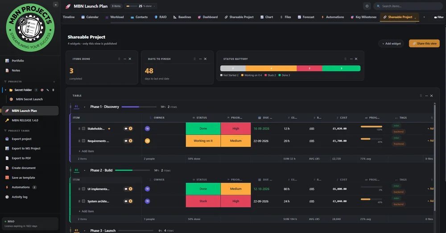Click the Search items field
The image size is (446, 233).
click(407, 6)
